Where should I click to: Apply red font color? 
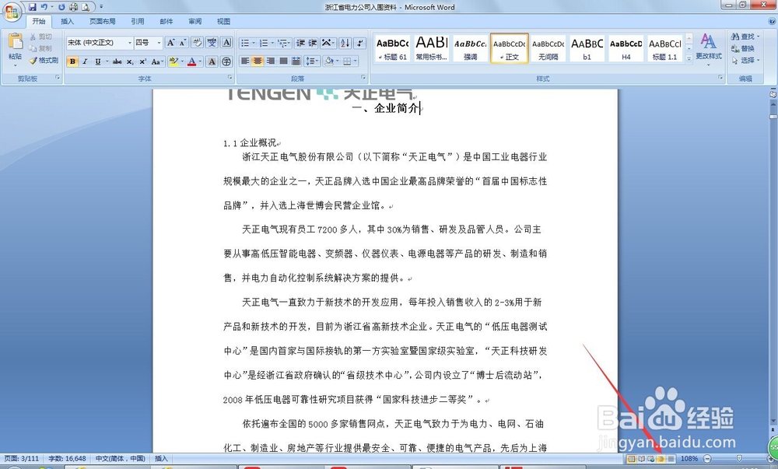click(191, 61)
